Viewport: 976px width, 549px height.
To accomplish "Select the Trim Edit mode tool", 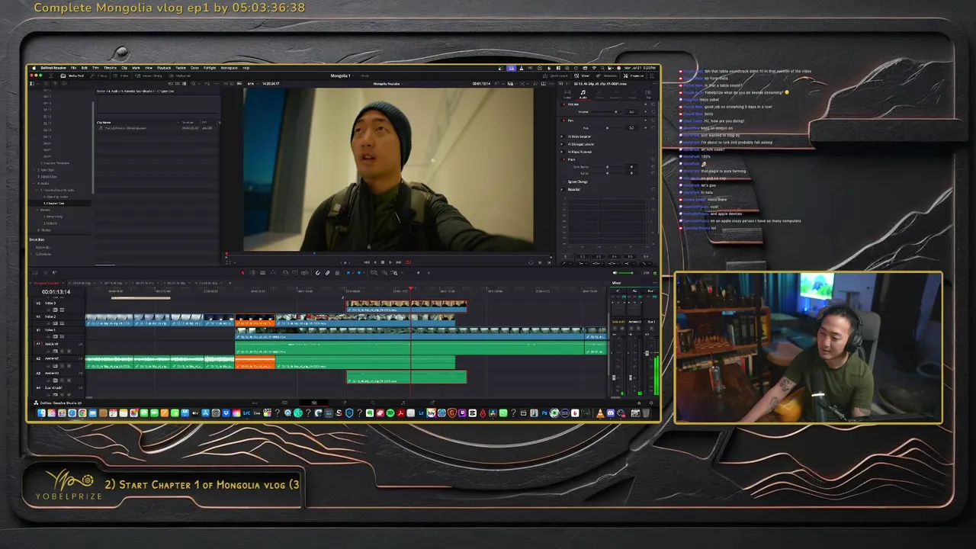I will point(252,273).
